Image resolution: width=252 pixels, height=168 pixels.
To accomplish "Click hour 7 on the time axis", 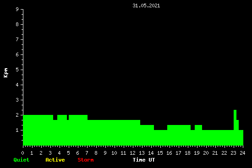I will tap(87, 153).
